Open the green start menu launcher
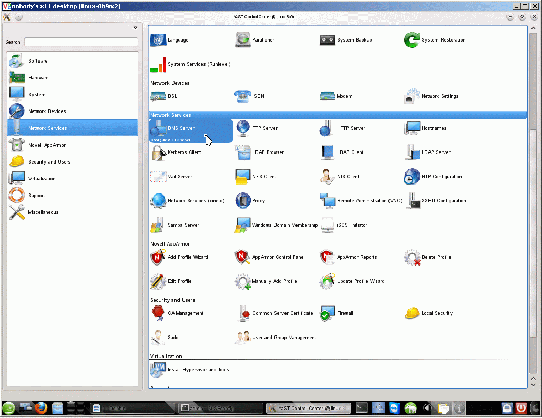The width and height of the screenshot is (542, 418). click(8, 409)
